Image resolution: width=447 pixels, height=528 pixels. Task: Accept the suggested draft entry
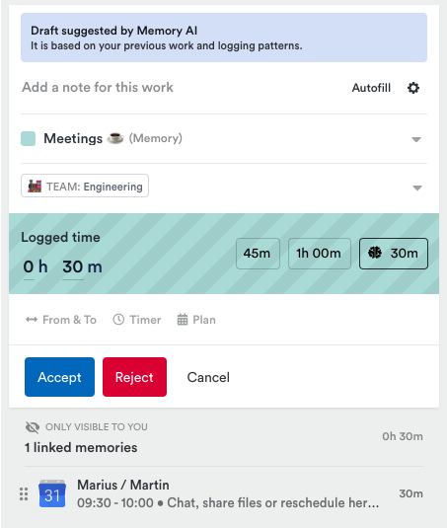click(x=59, y=377)
